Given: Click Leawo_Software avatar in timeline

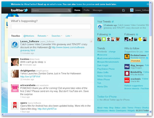Looking at the screenshot, I should pos(15,44).
